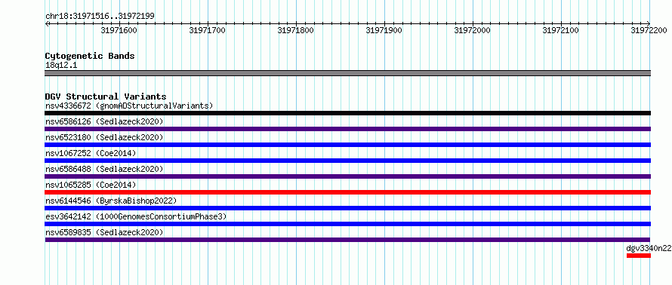The image size is (672, 285).
Task: Open the DGV Structural Variants track title
Action: [x=106, y=97]
